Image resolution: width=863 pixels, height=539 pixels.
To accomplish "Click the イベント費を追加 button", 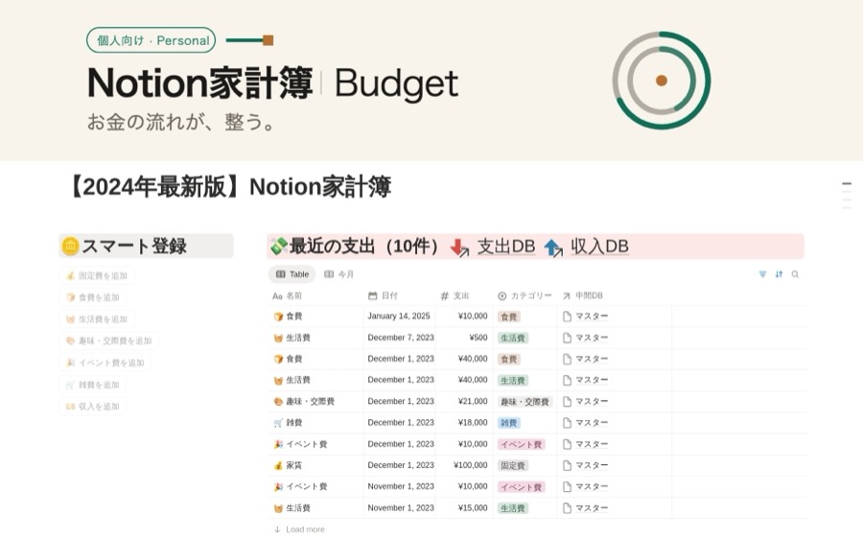I will coord(105,363).
